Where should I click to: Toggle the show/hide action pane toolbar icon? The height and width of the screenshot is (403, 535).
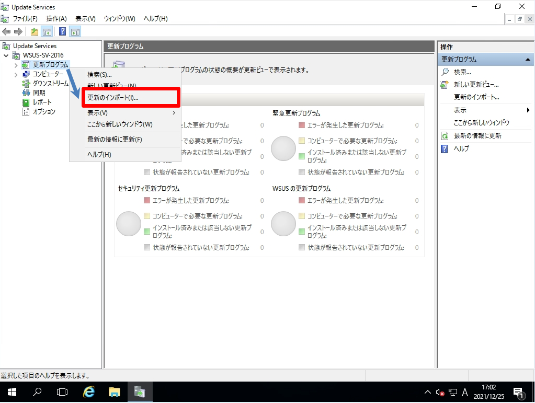click(x=75, y=32)
